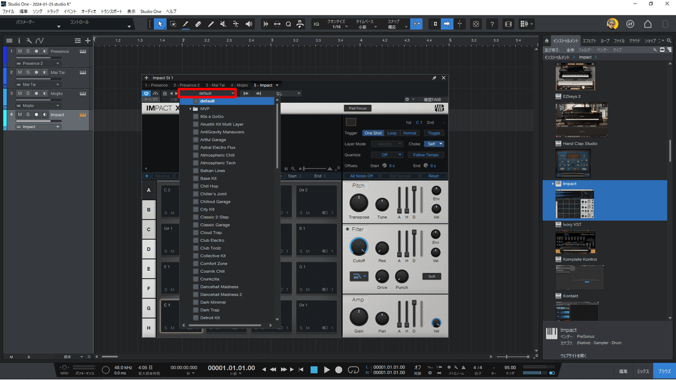Expand the MVP preset folder
The height and width of the screenshot is (380, 676).
coord(190,109)
